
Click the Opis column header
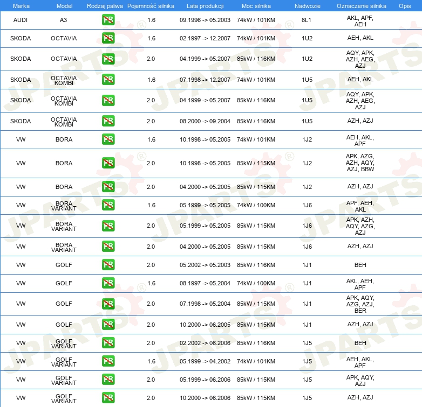(405, 6)
